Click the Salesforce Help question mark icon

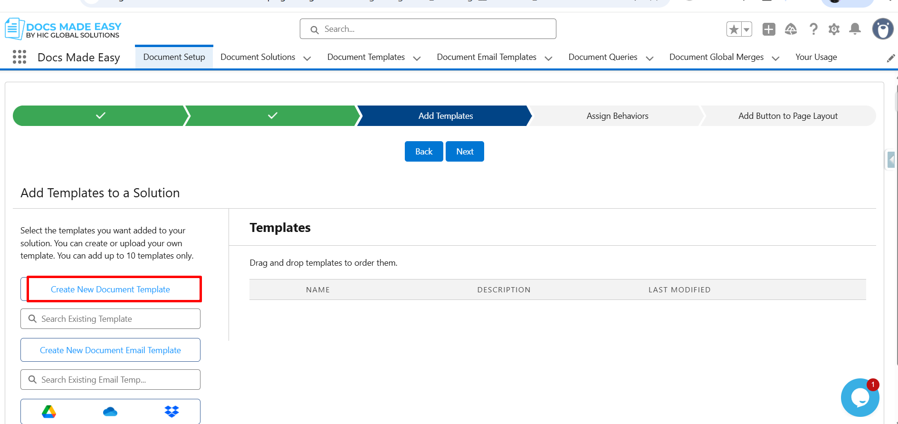(813, 29)
